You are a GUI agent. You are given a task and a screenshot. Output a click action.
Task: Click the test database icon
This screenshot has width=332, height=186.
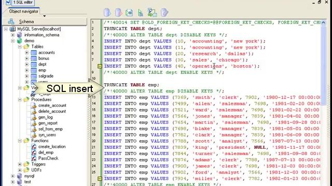click(20, 182)
